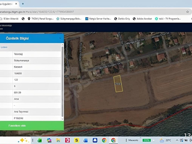Bookmark this page with the star icon
This screenshot has height=144, width=192.
[187, 12]
